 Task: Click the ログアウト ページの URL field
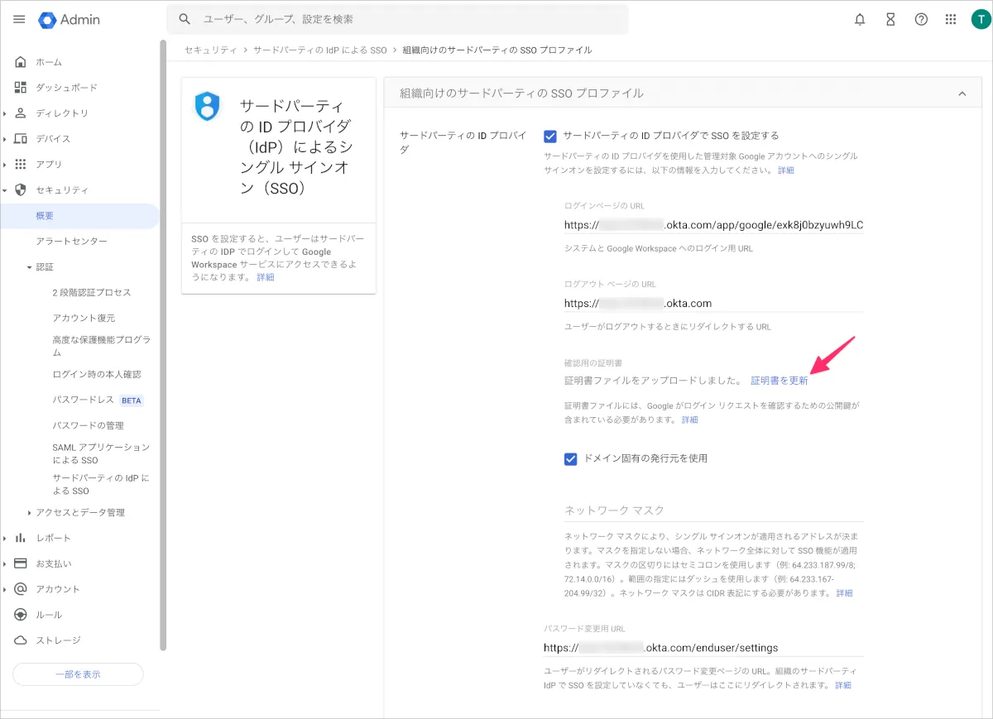coord(712,303)
